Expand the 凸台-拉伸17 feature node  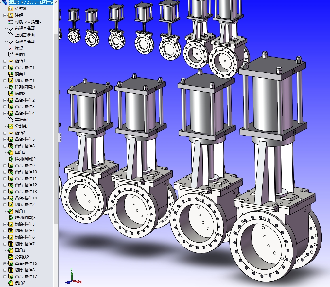point(5,277)
